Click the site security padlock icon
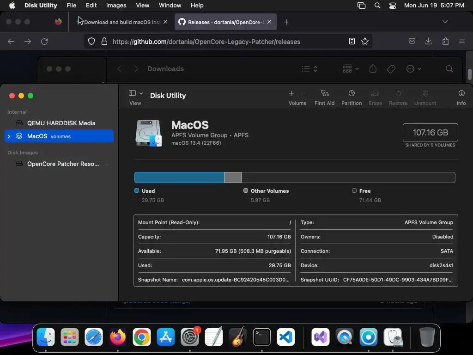Viewport: 473px width, 355px height. click(x=104, y=41)
